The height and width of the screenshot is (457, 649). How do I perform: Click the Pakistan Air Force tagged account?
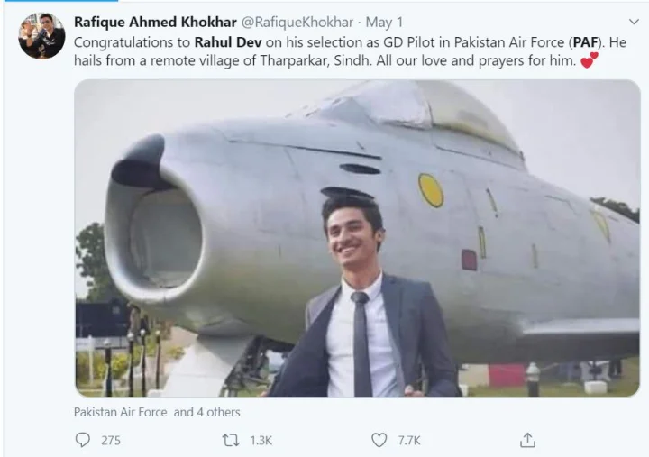121,412
